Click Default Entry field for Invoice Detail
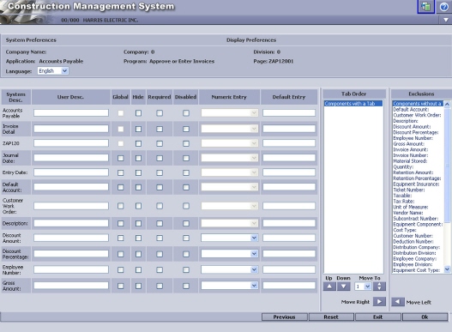This screenshot has width=452, height=332. (x=289, y=129)
